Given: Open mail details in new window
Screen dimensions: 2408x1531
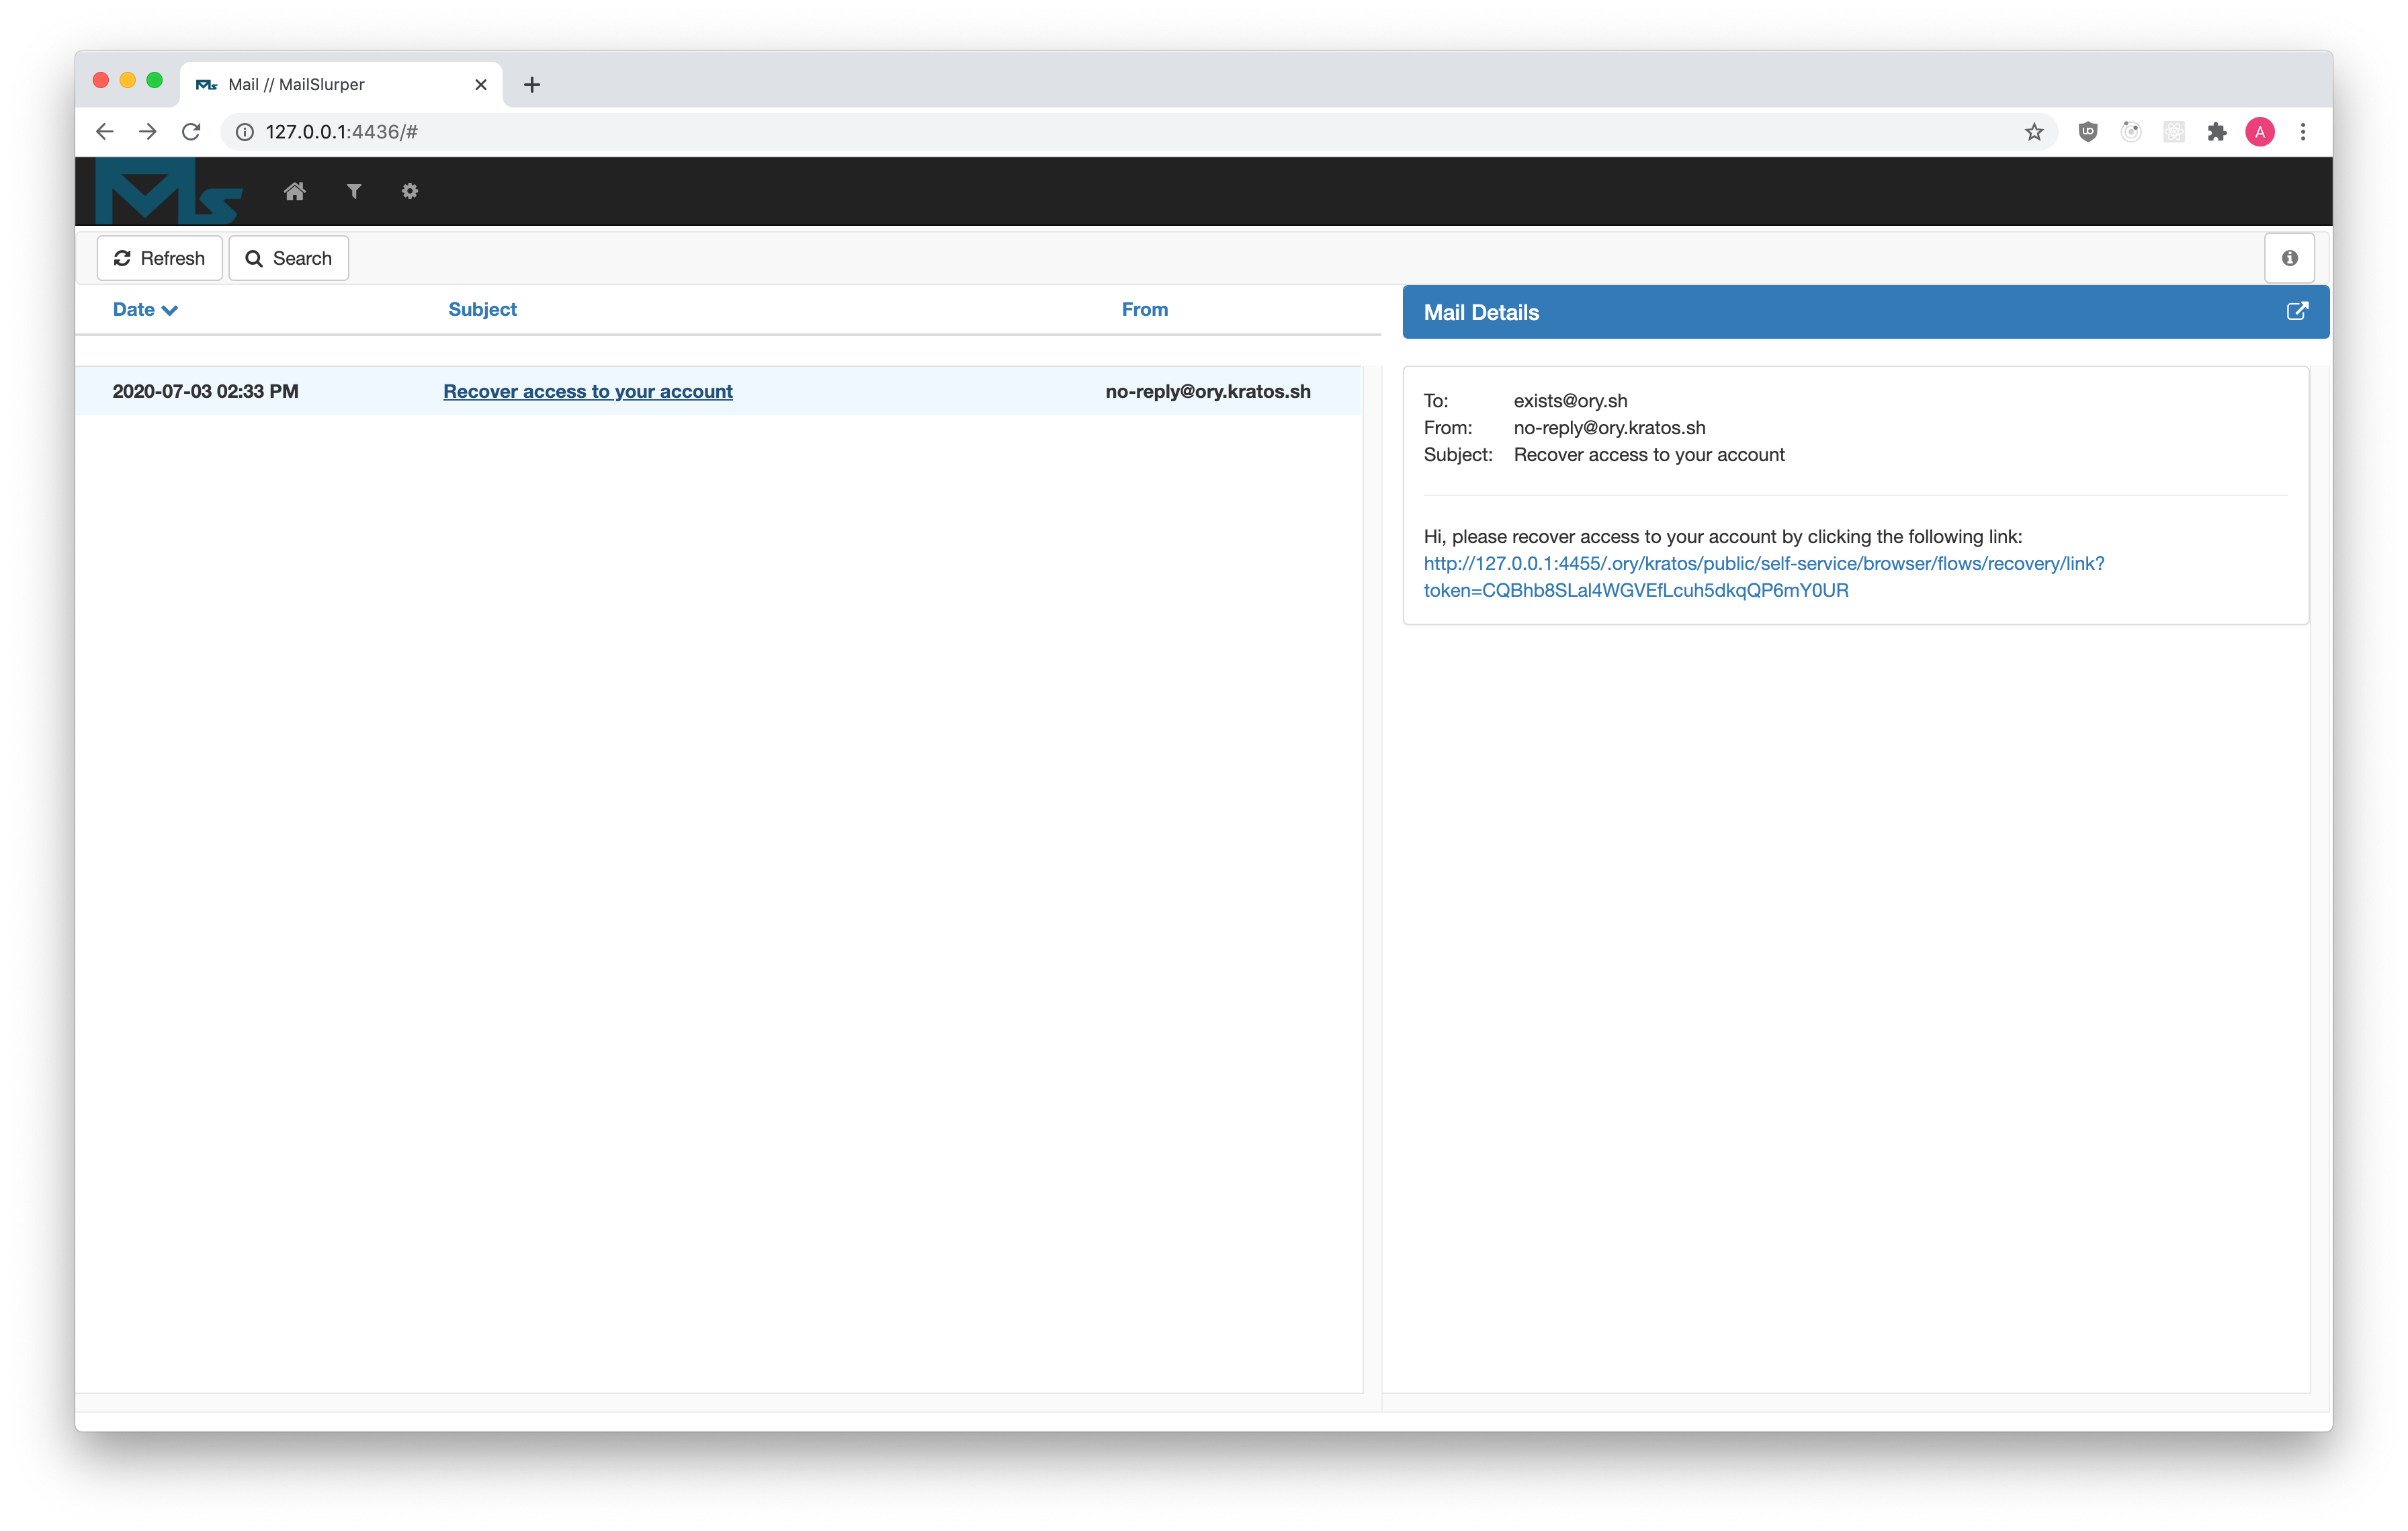Looking at the screenshot, I should tap(2297, 311).
